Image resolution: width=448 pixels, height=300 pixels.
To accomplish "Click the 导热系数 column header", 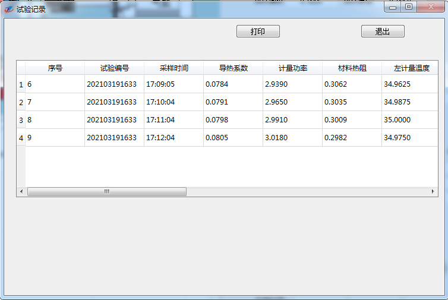I will point(233,68).
